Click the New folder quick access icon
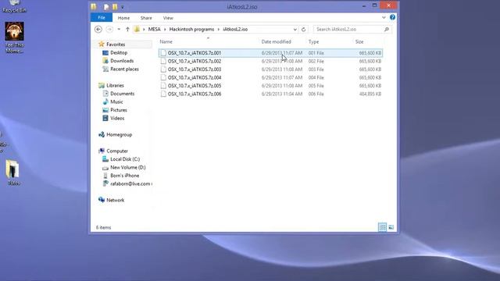 coord(115,7)
